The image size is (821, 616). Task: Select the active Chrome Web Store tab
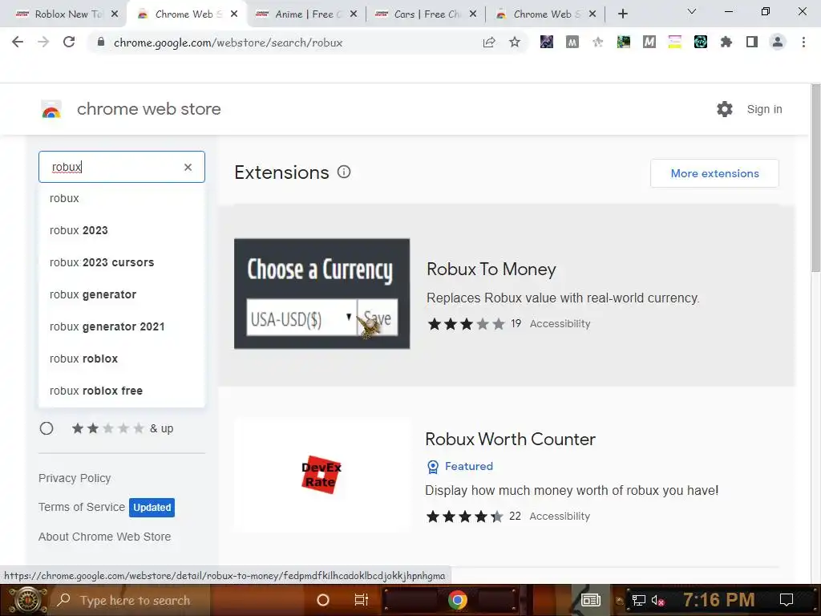186,14
